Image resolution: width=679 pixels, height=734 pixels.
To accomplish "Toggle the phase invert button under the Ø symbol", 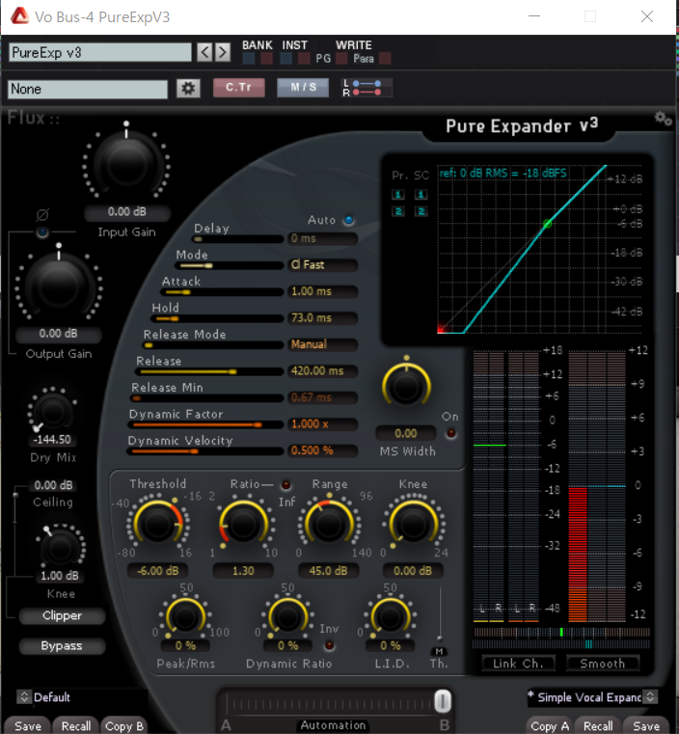I will pyautogui.click(x=42, y=231).
